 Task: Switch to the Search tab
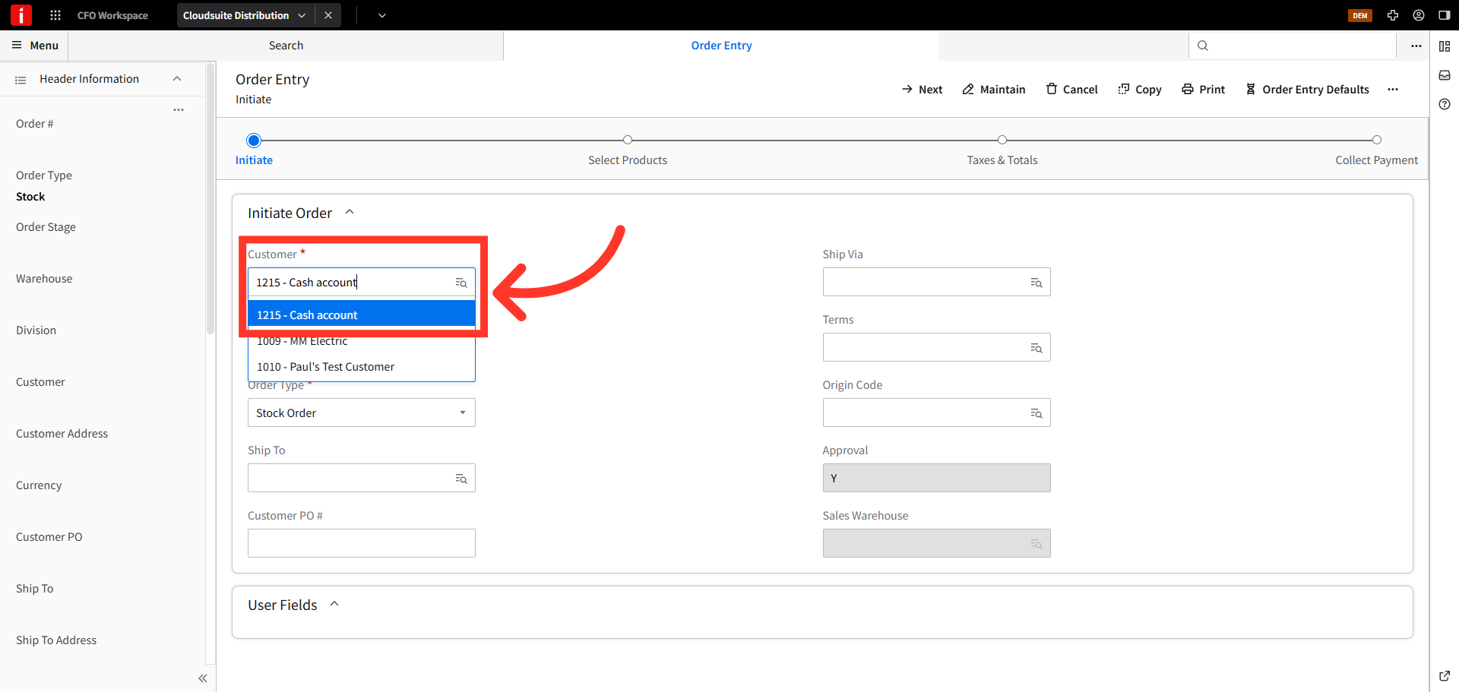286,46
